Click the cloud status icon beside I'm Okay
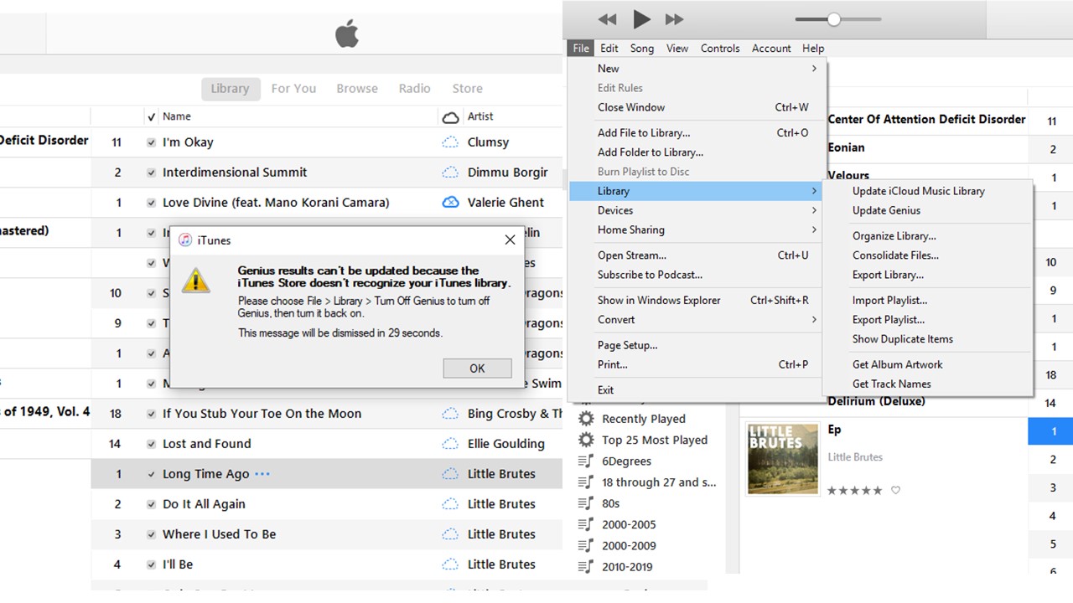Image resolution: width=1073 pixels, height=603 pixels. 450,142
